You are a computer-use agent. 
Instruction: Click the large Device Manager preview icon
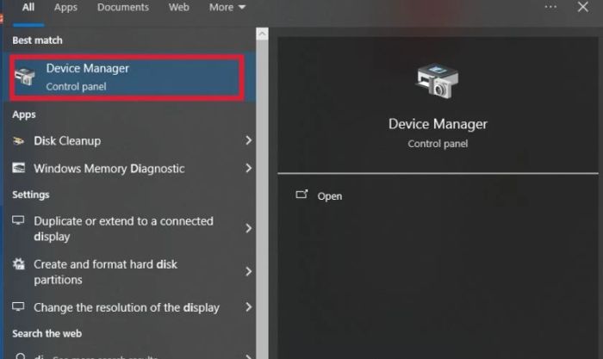pyautogui.click(x=438, y=81)
